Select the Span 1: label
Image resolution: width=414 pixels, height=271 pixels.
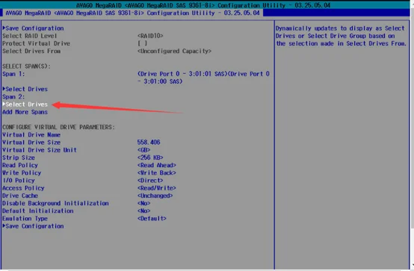[13, 74]
